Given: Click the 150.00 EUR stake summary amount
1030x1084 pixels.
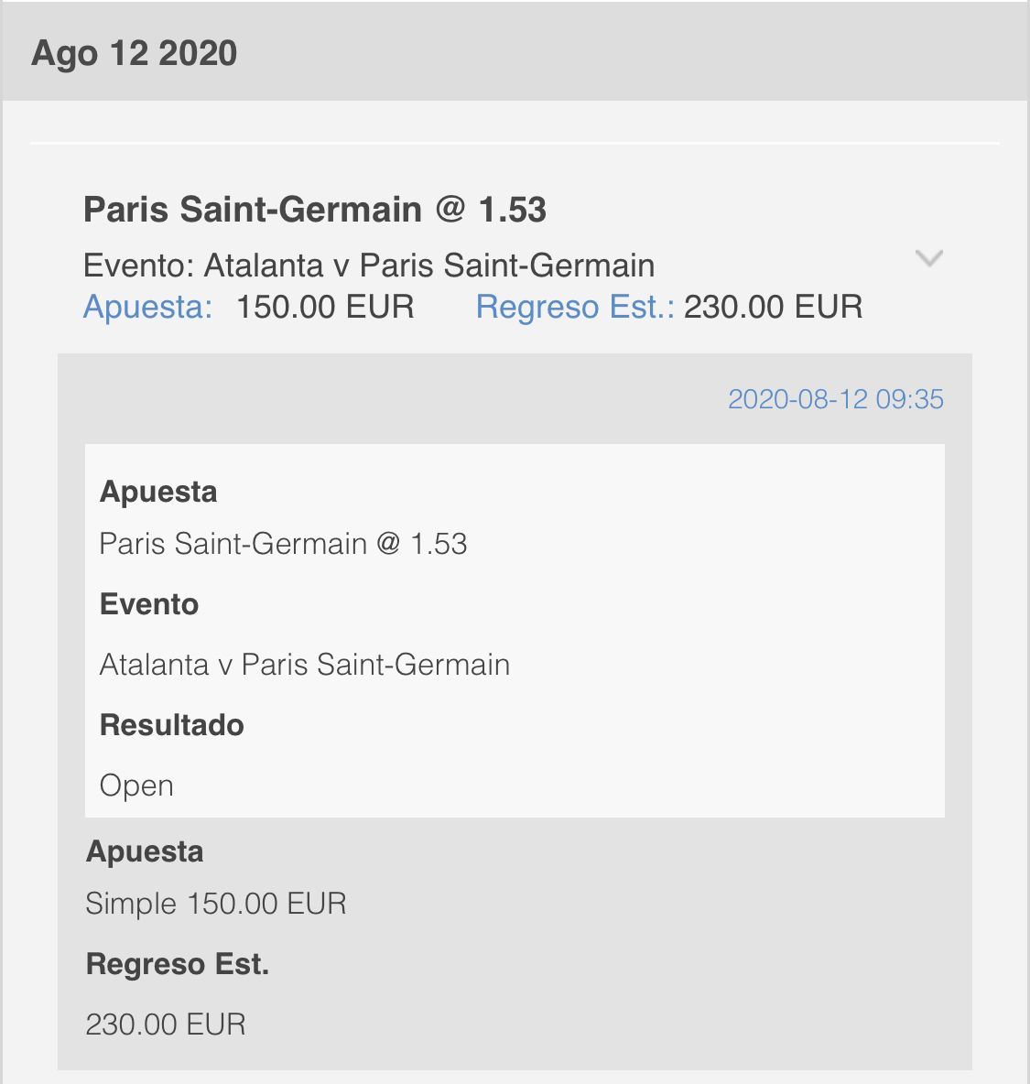Looking at the screenshot, I should click(x=325, y=307).
